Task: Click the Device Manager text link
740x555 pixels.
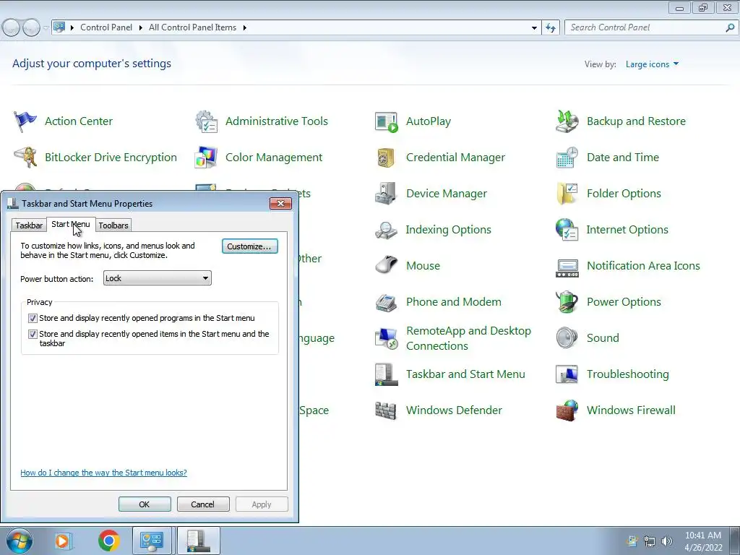Action: click(x=447, y=194)
